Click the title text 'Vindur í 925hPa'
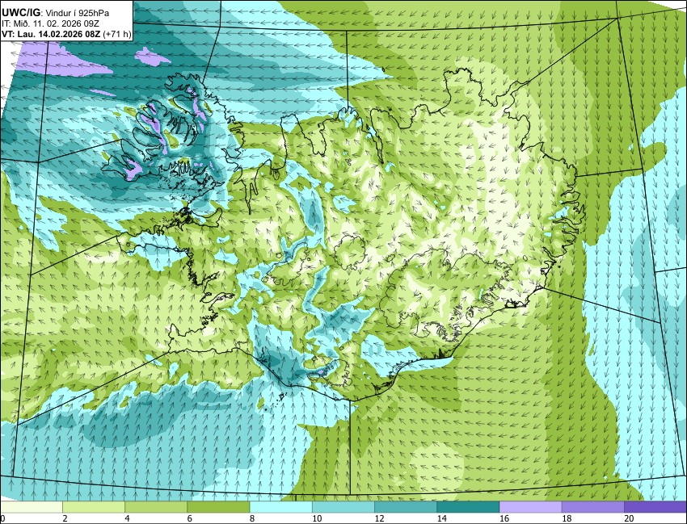This screenshot has height=524, width=687. coord(77,13)
